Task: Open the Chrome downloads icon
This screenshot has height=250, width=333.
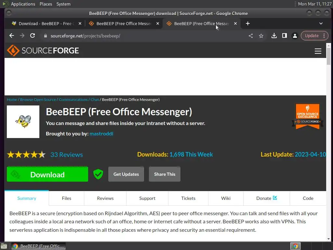Action: (274, 36)
